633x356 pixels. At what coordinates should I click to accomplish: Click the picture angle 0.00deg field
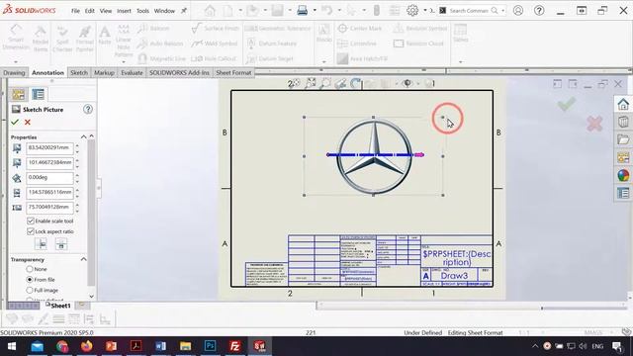coord(49,178)
